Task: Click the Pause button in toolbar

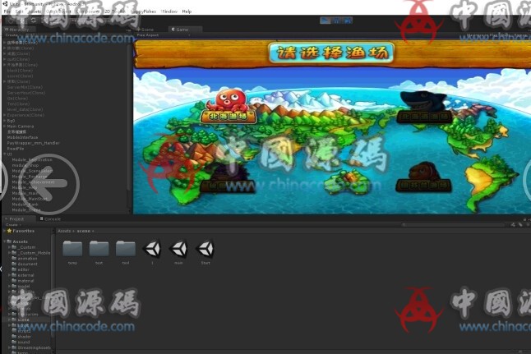Action: pyautogui.click(x=337, y=21)
